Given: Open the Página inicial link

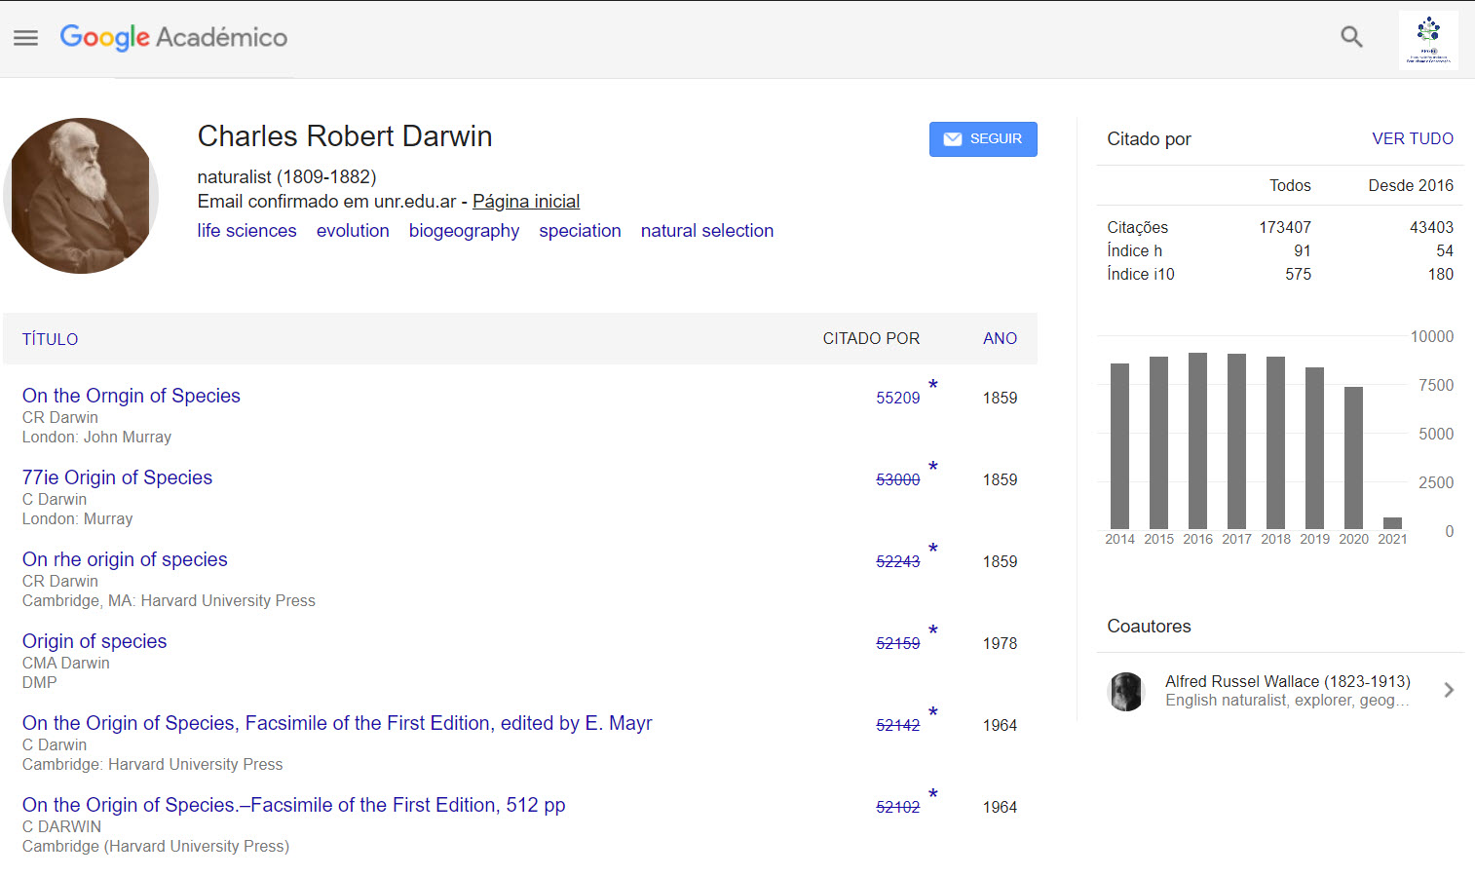Looking at the screenshot, I should click(526, 202).
